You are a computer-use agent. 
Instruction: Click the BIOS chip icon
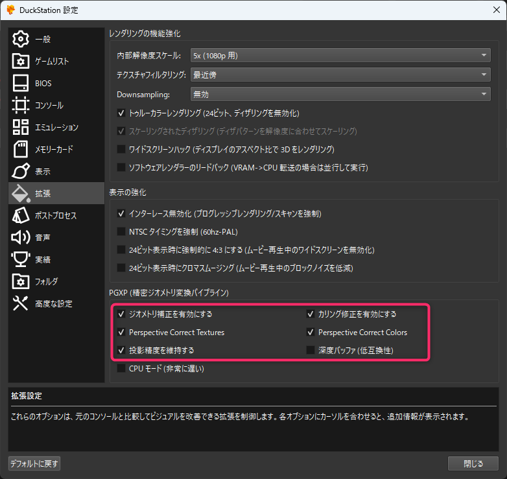coord(21,83)
